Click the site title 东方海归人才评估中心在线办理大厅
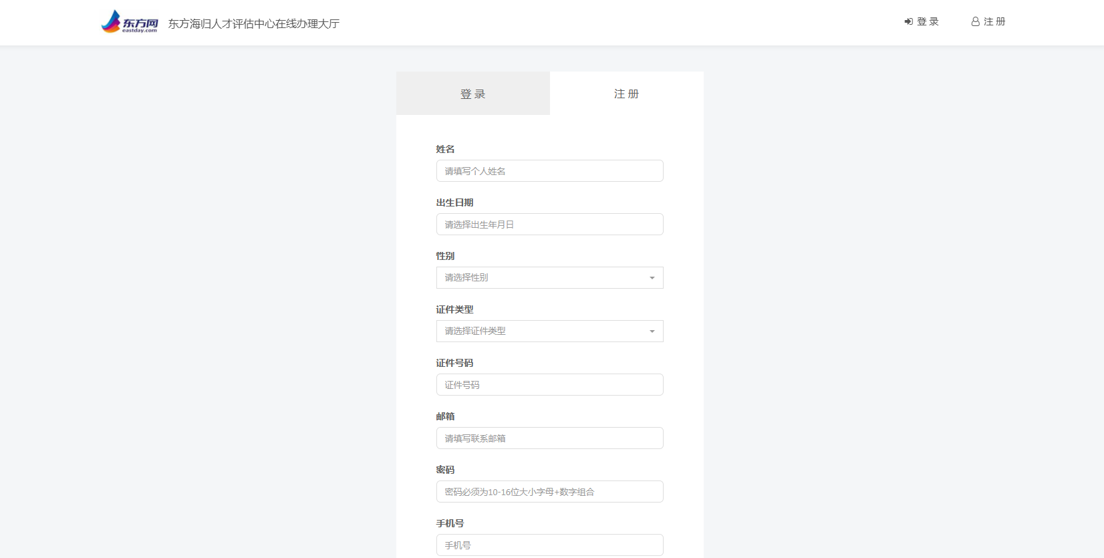The height and width of the screenshot is (558, 1104). 254,24
